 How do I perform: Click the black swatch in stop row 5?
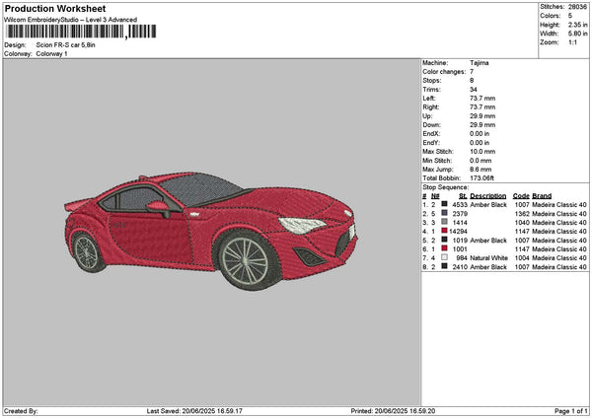pos(444,240)
